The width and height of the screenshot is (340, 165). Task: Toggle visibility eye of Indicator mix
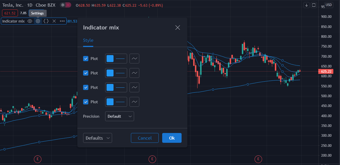pos(30,21)
